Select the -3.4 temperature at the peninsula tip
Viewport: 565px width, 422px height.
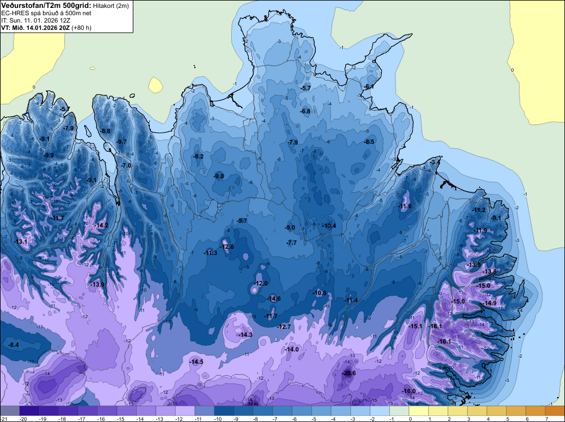coord(435,162)
